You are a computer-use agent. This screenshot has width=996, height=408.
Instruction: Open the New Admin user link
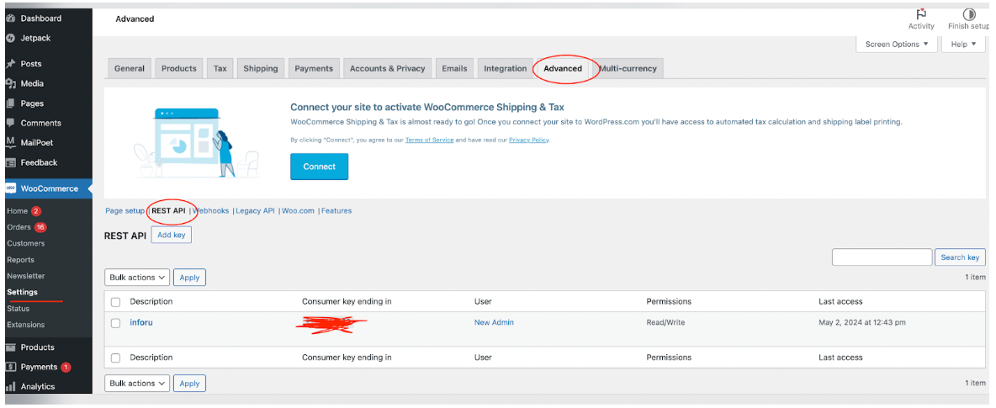(494, 322)
